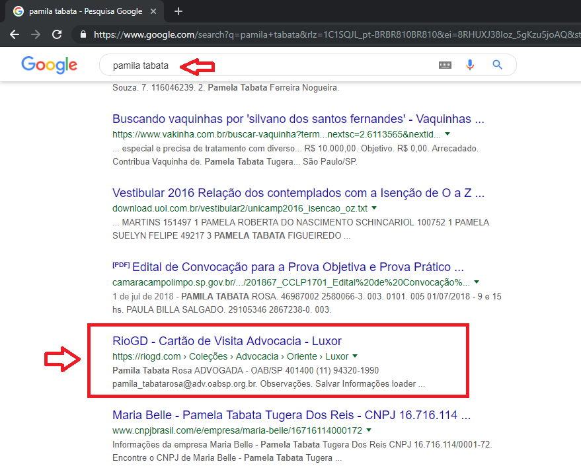Click the blue search magnifier icon
The width and height of the screenshot is (581, 470).
tap(496, 64)
